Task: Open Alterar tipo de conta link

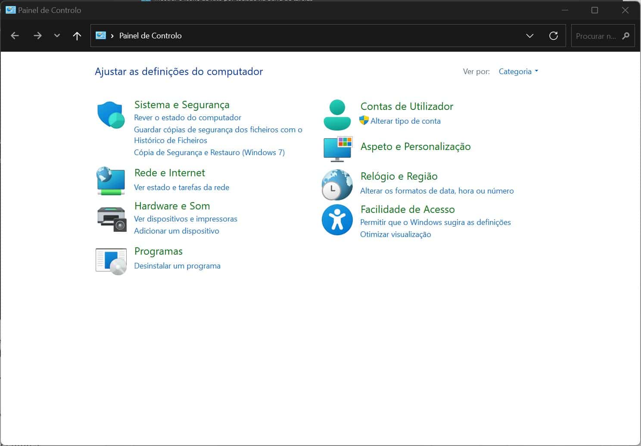Action: pos(405,121)
